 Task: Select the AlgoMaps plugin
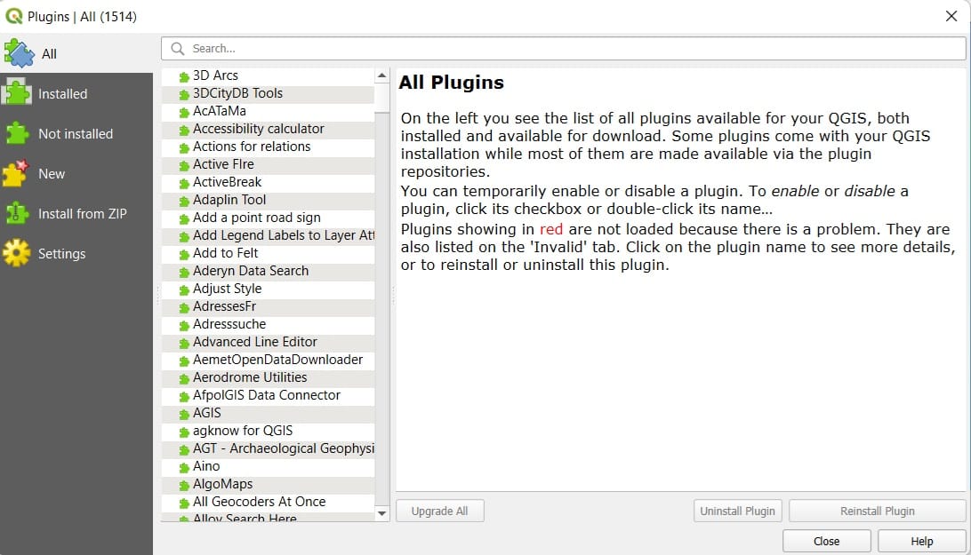[269, 485]
